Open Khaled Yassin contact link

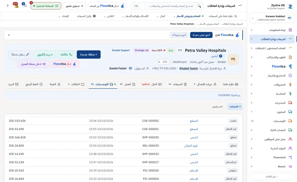pyautogui.click(x=189, y=68)
